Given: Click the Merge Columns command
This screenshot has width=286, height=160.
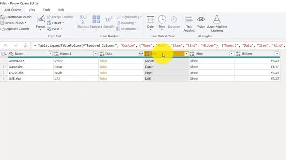Looking at the screenshot, I should [x=60, y=17].
